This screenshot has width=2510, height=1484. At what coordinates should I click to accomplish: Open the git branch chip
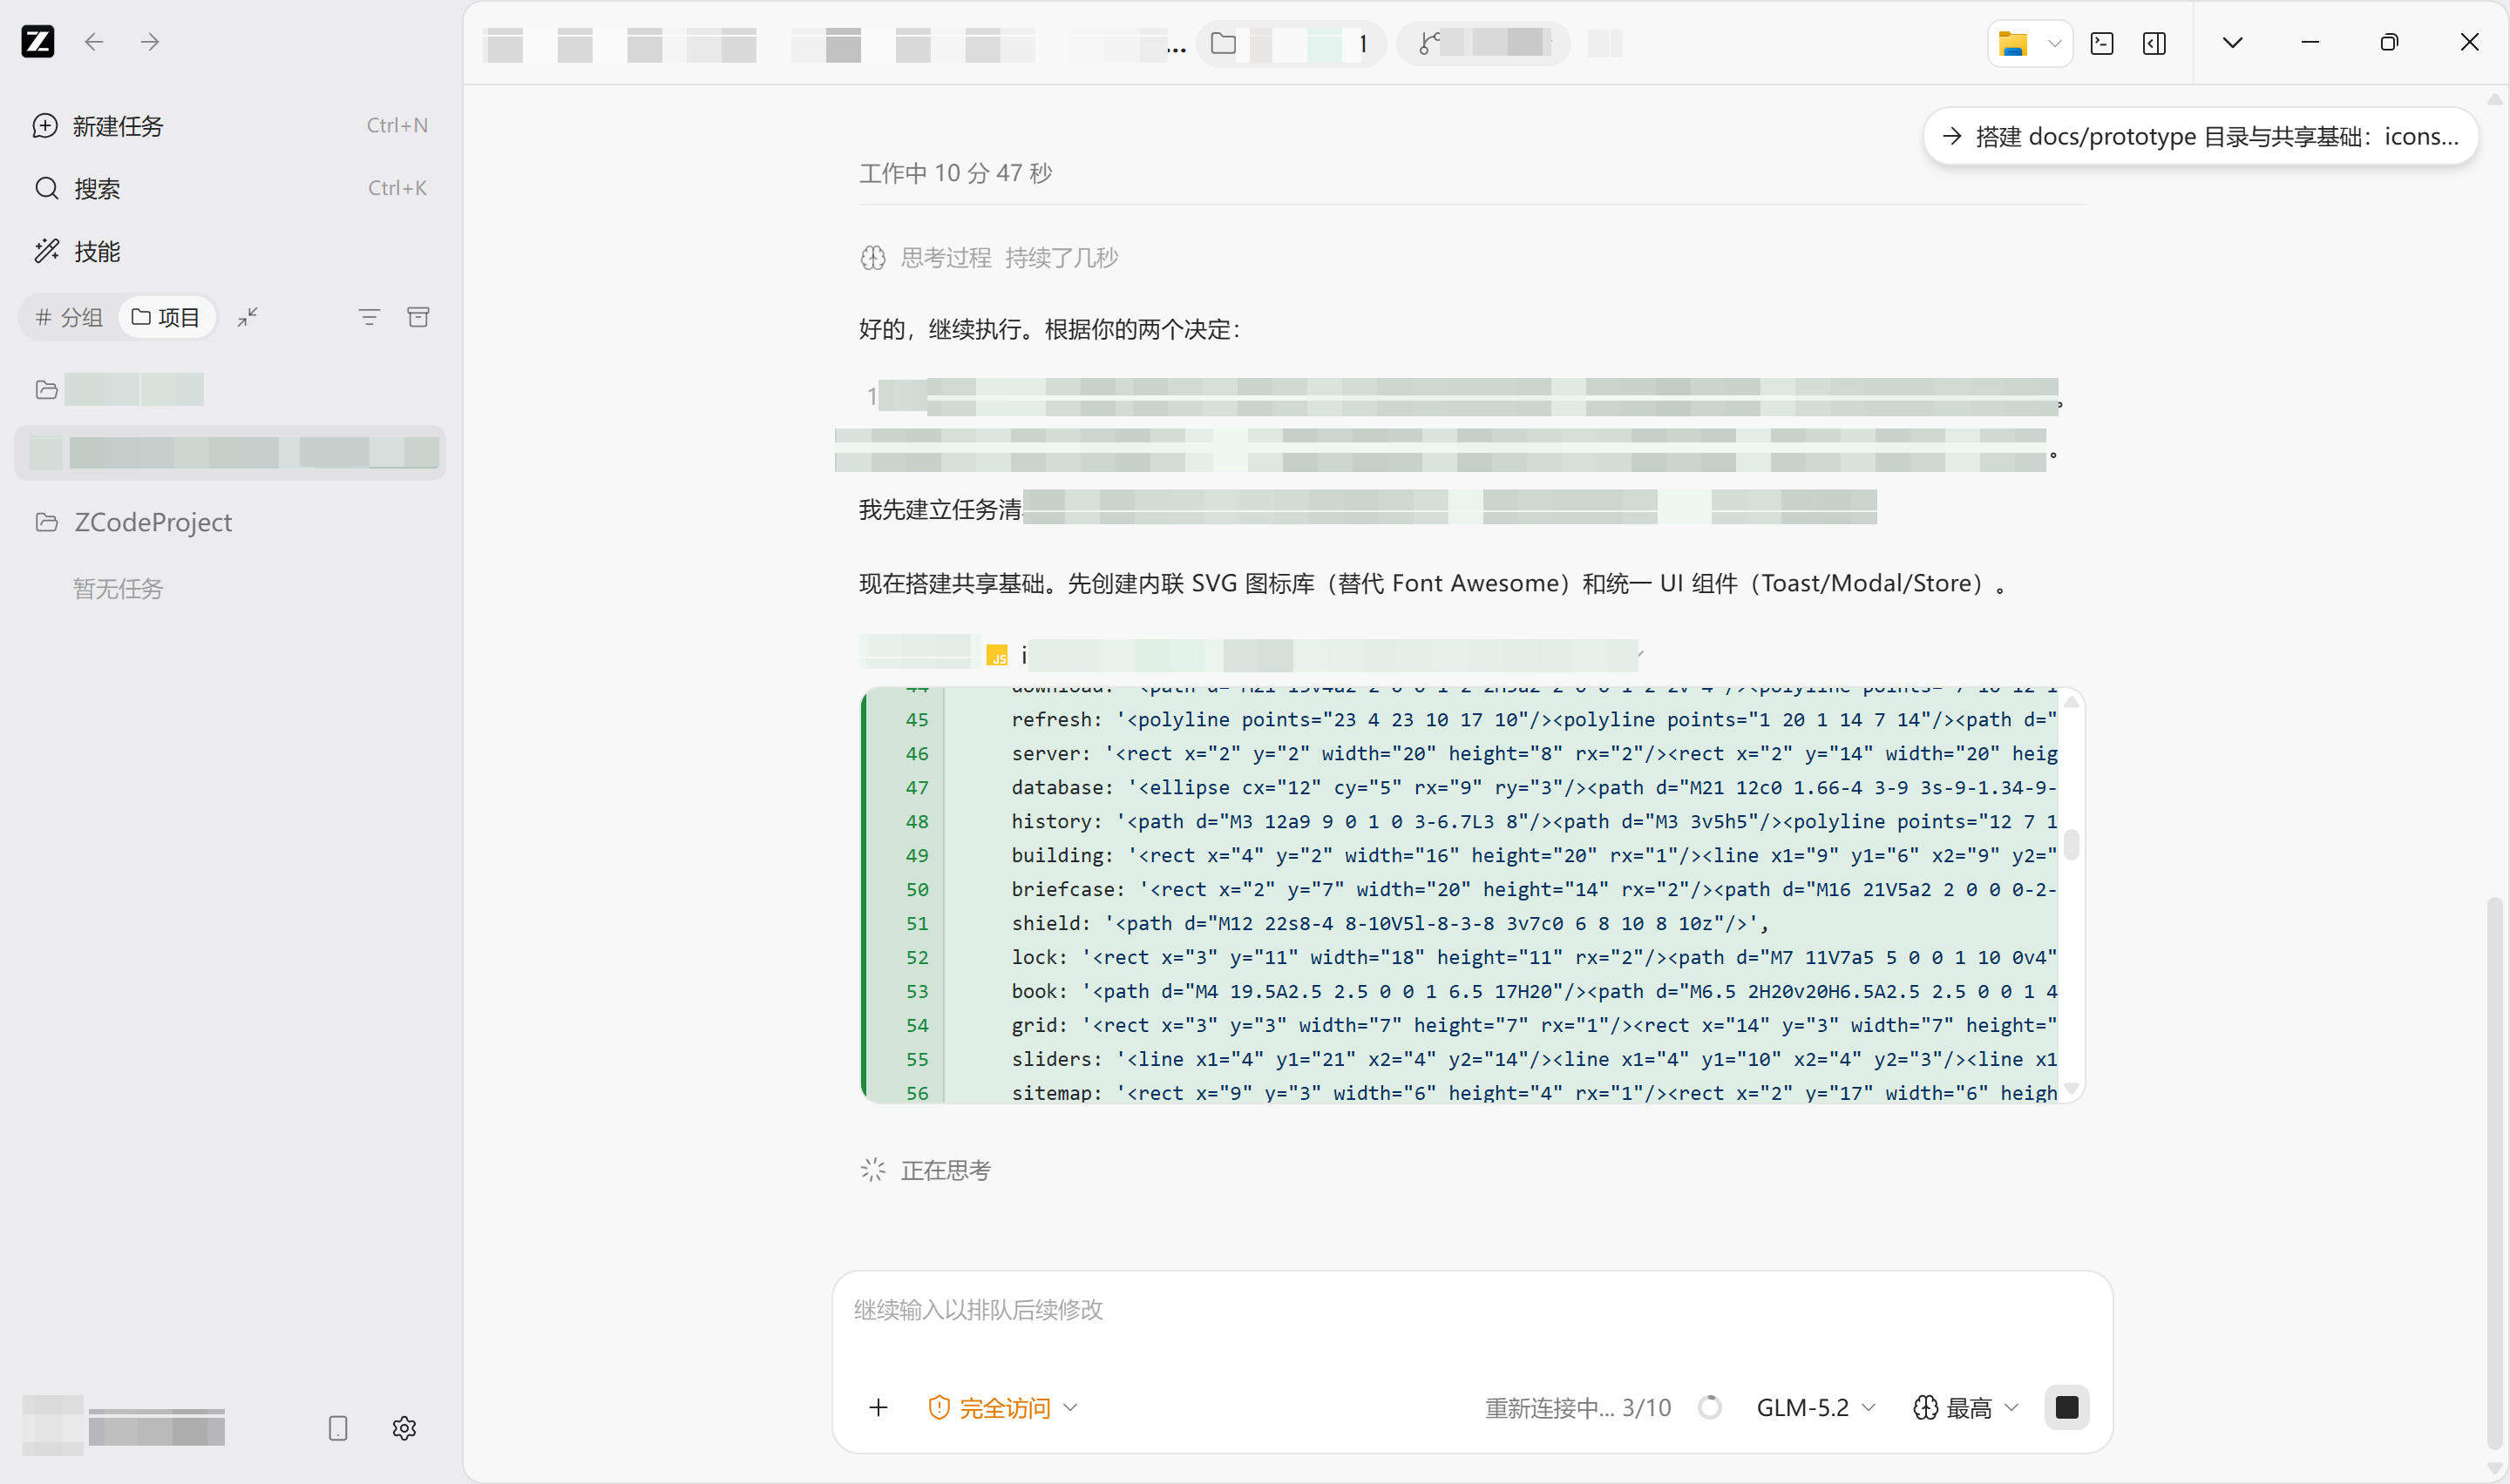[1482, 43]
